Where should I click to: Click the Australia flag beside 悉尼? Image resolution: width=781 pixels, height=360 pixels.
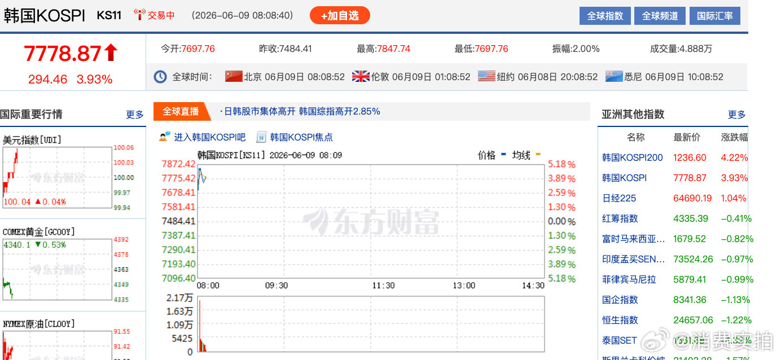[614, 76]
